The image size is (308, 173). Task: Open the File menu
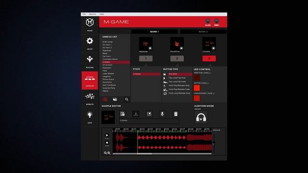click(84, 14)
